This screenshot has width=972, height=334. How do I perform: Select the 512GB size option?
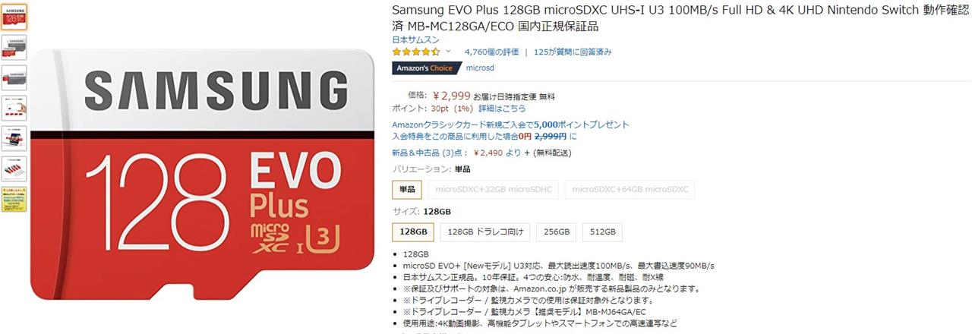(x=602, y=232)
